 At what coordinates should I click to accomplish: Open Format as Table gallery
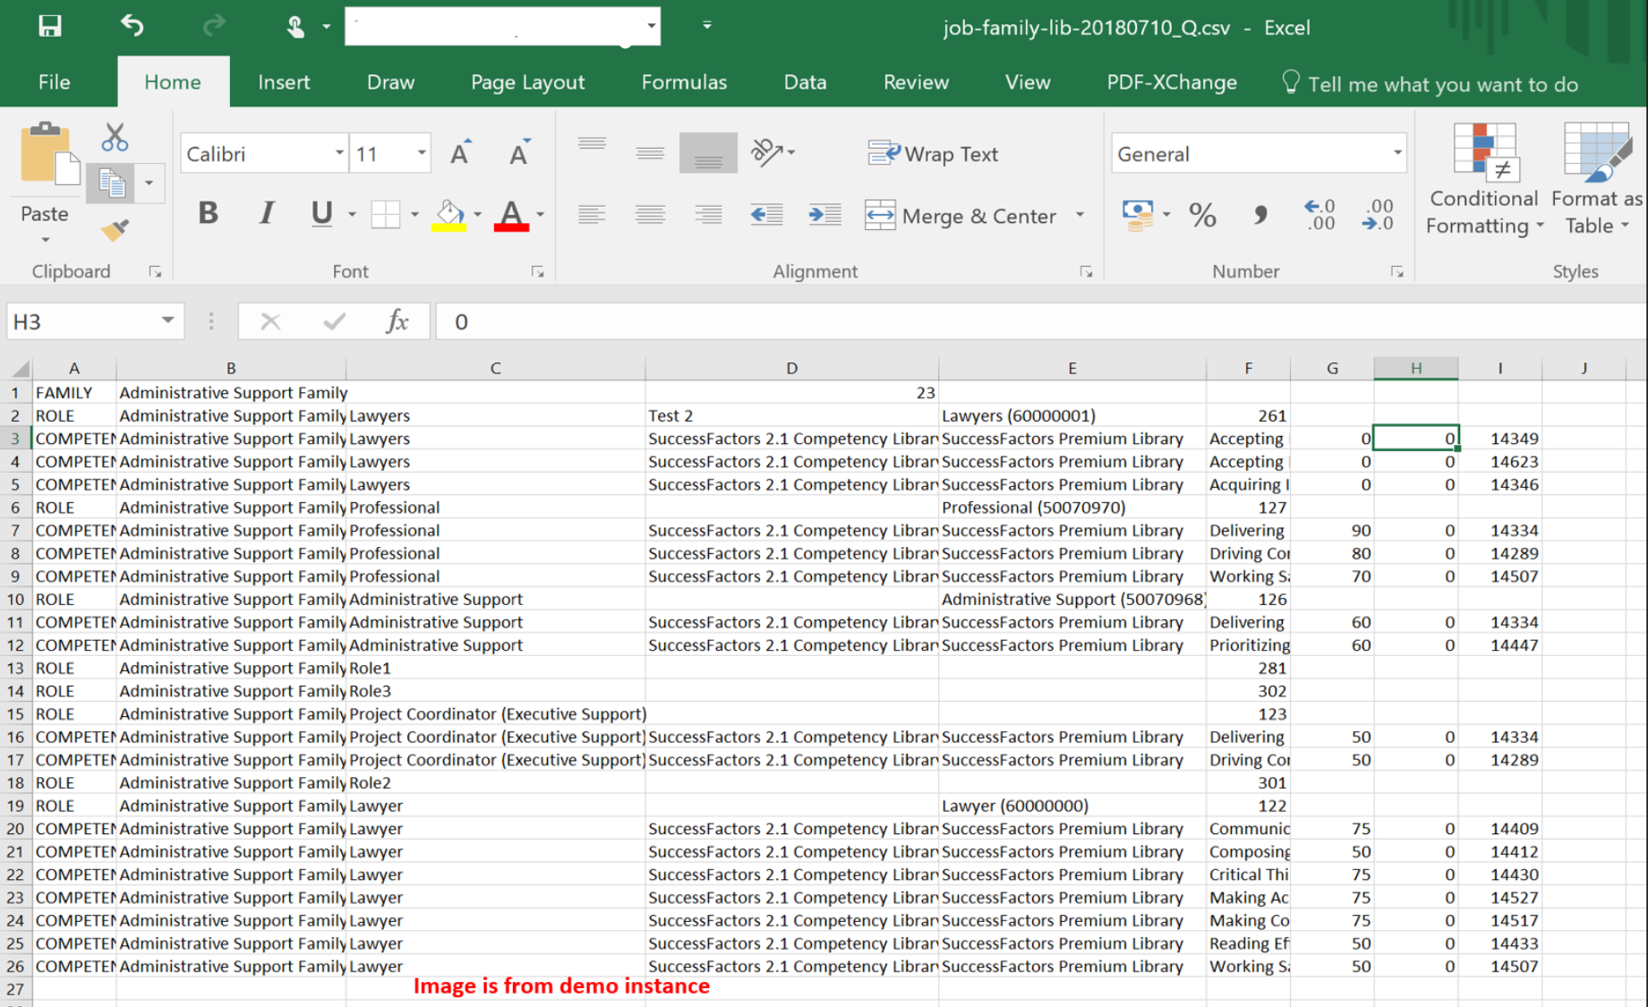[1597, 180]
